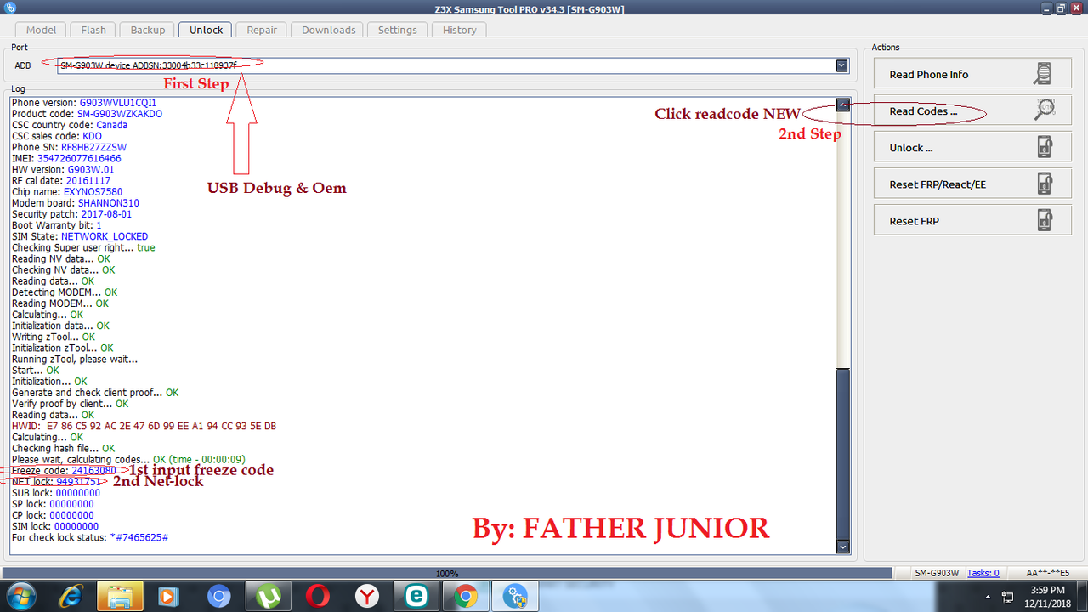Click the 'NET lock: 94931751' line
This screenshot has height=612, width=1088.
pyautogui.click(x=56, y=481)
